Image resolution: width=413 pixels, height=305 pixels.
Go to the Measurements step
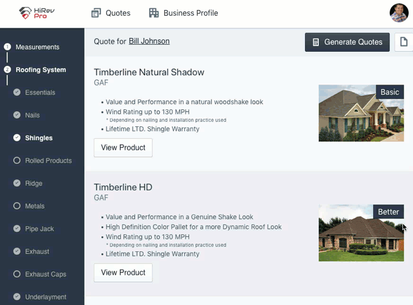point(37,47)
